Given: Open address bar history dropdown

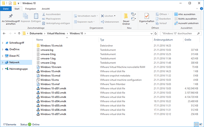Looking at the screenshot, I should click(x=151, y=33).
